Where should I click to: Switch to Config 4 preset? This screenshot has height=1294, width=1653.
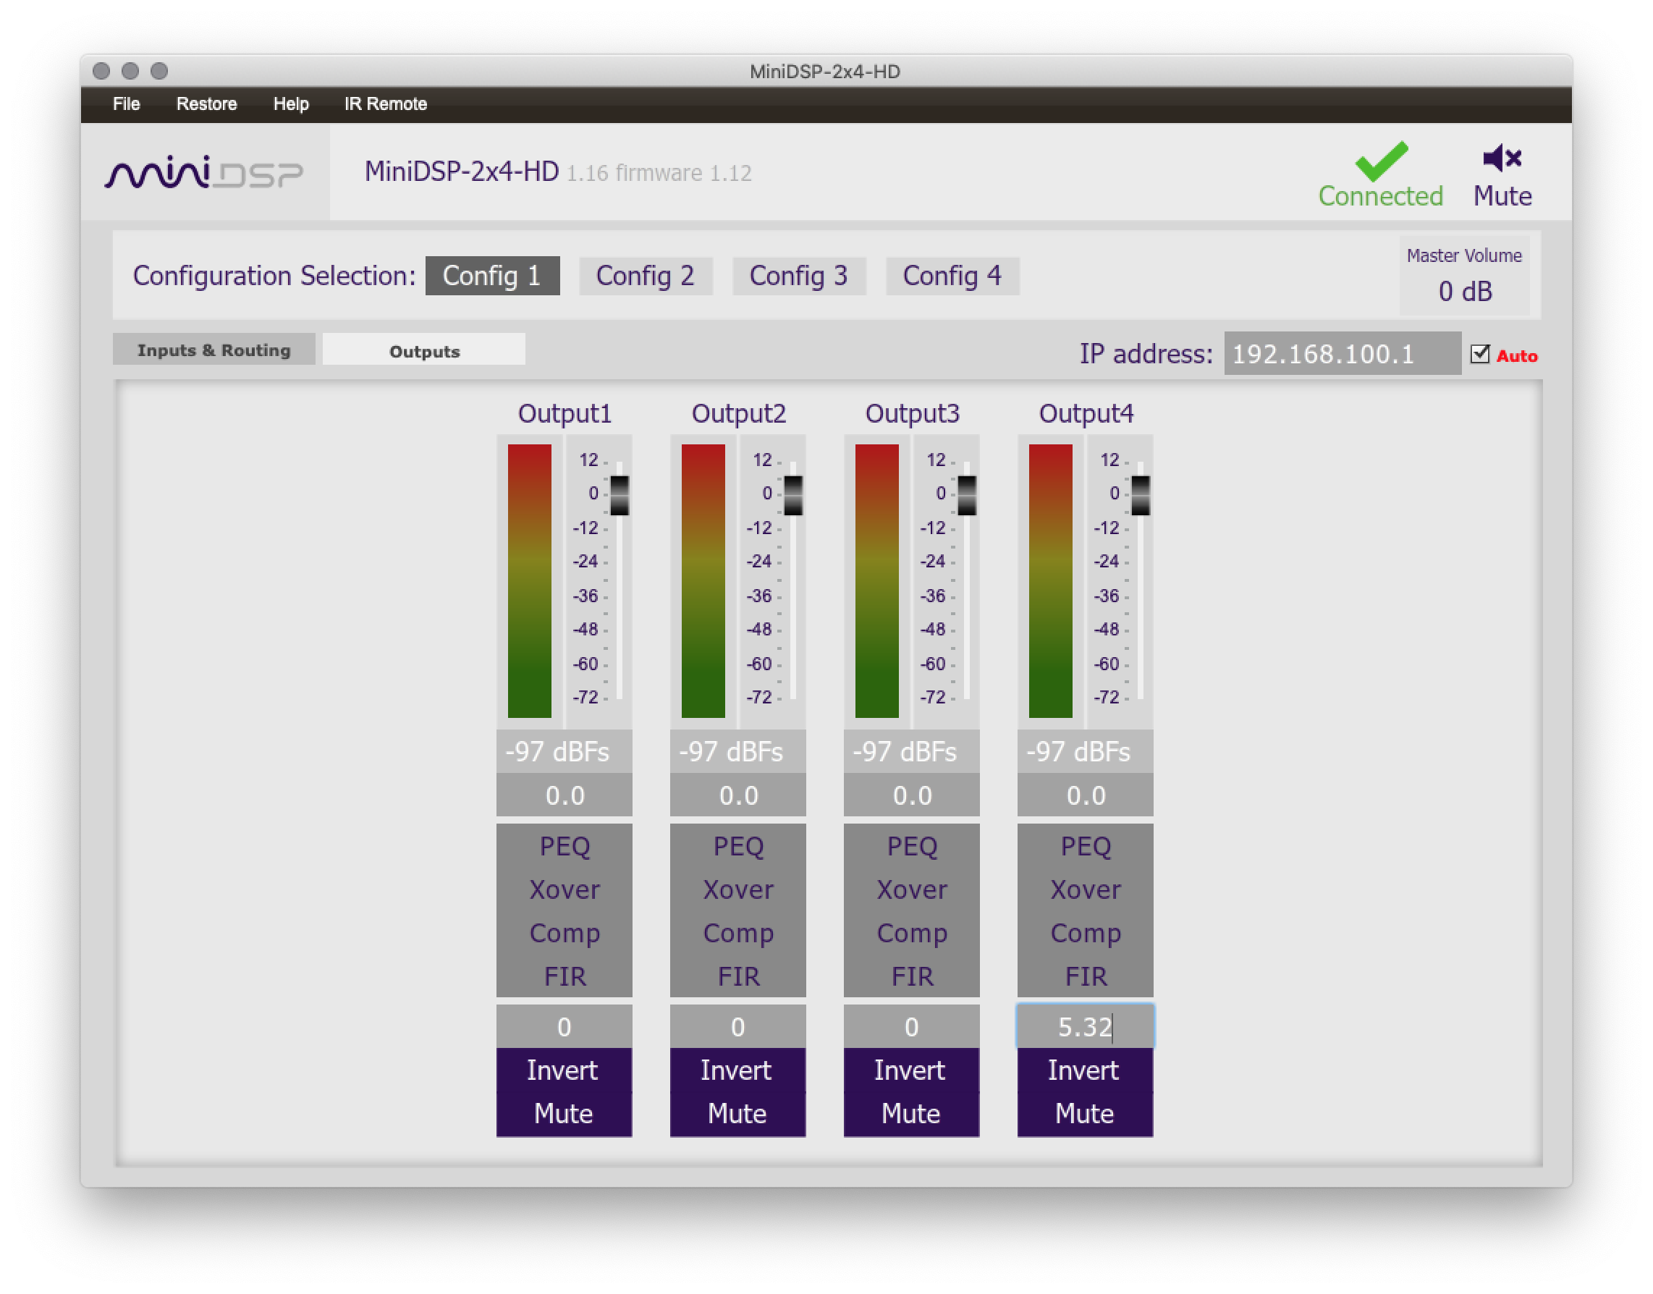point(952,276)
